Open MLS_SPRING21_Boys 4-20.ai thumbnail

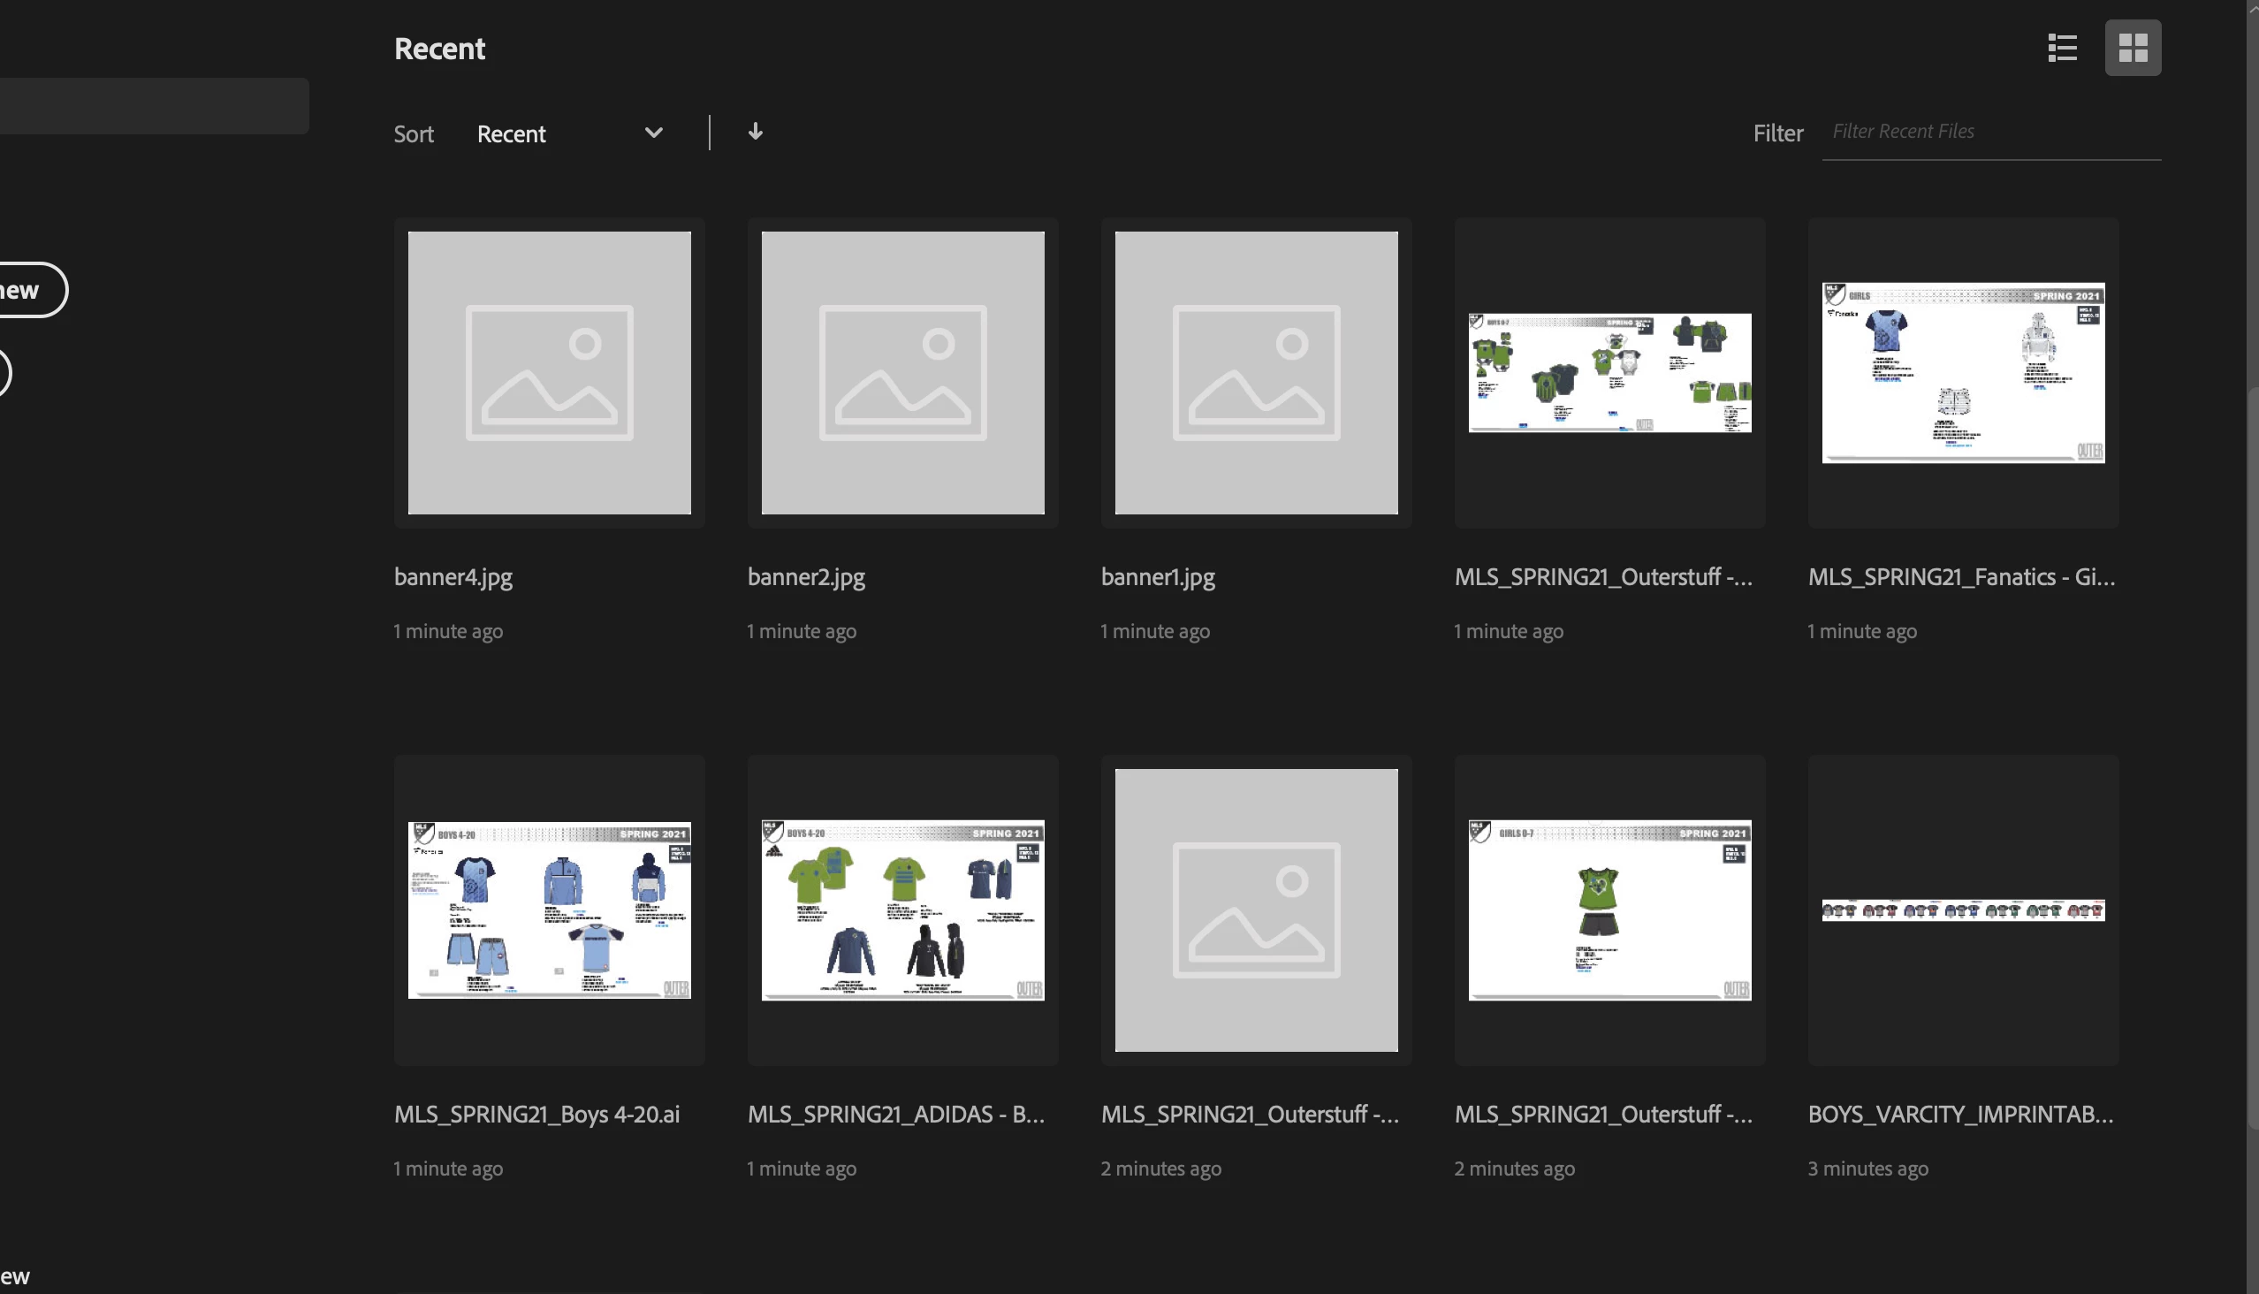549,910
